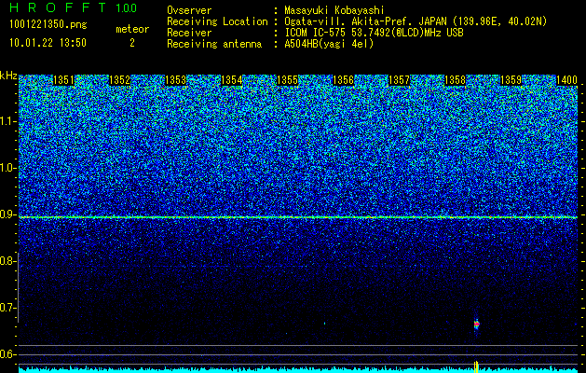Select the filename 1001221350.png
Image resolution: width=586 pixels, height=373 pixels.
[x=48, y=24]
